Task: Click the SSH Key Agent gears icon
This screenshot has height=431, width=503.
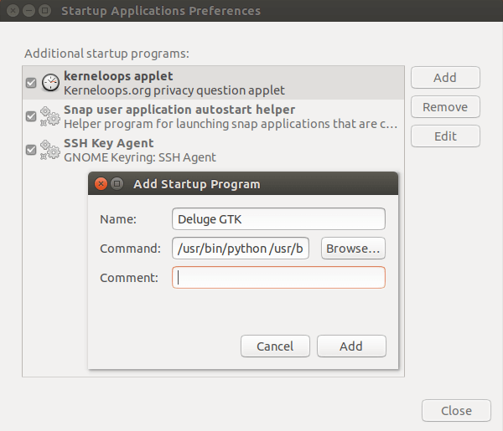Action: 50,150
